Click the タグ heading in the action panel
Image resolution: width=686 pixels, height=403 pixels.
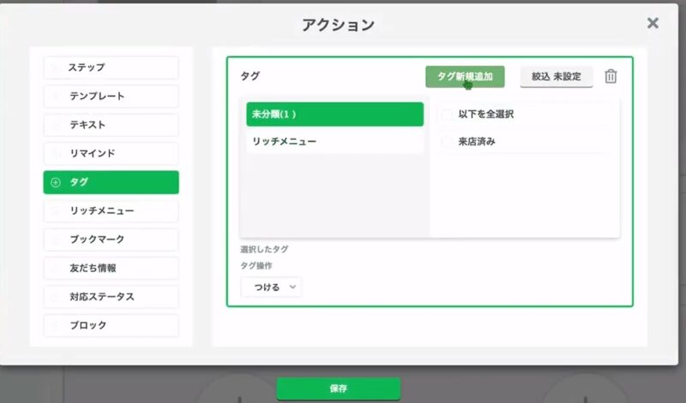coord(250,76)
